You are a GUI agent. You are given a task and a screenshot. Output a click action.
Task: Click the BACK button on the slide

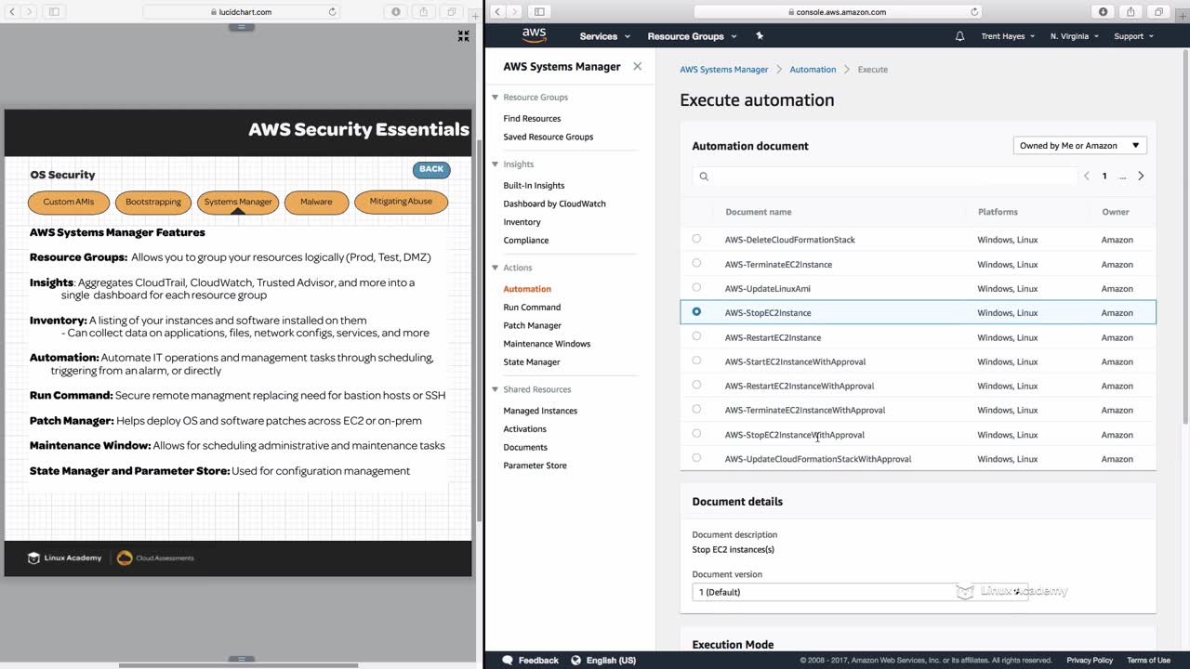click(x=431, y=169)
